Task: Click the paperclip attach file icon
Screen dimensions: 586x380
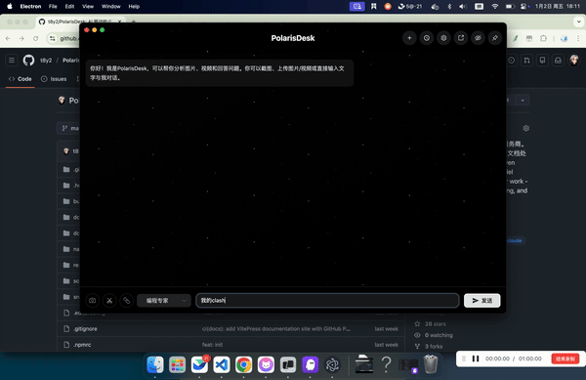Action: pyautogui.click(x=127, y=301)
